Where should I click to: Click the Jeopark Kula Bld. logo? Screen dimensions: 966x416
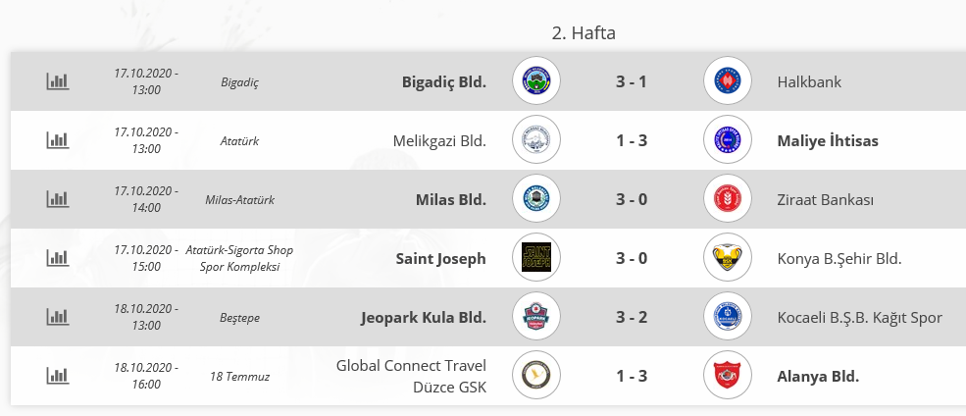click(x=536, y=316)
